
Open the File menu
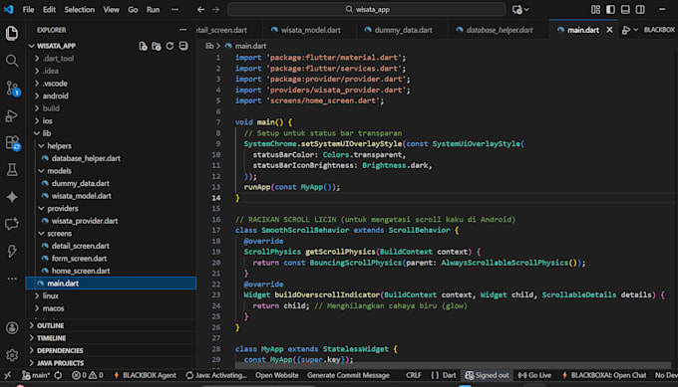click(x=28, y=10)
